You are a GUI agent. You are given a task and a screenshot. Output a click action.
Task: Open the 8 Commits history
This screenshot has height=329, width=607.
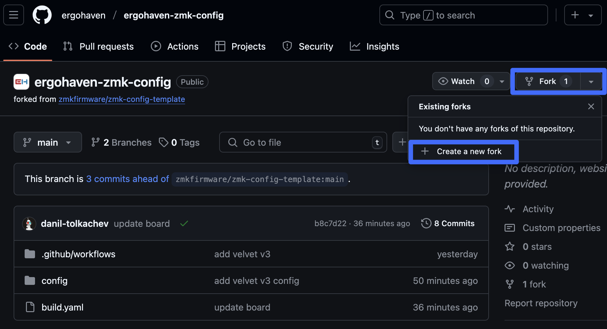coord(448,224)
